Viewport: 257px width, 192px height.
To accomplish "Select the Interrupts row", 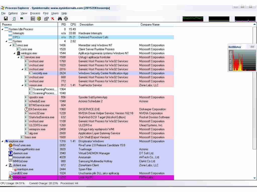I will pos(87,33).
